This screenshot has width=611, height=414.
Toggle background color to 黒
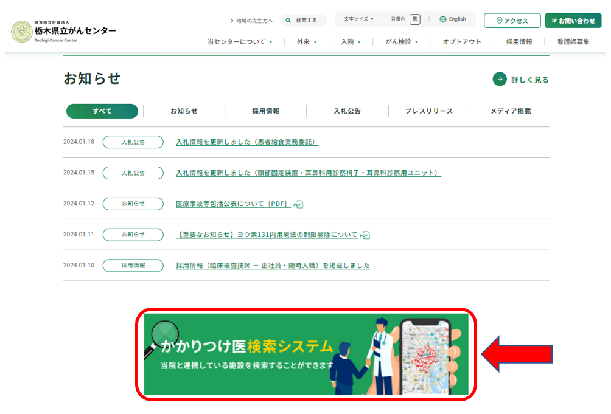[x=414, y=19]
